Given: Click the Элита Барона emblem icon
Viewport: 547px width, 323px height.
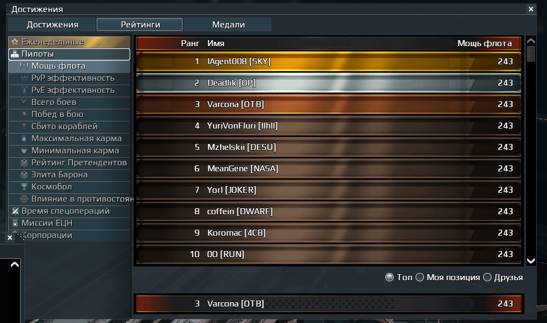Looking at the screenshot, I should pyautogui.click(x=24, y=175).
